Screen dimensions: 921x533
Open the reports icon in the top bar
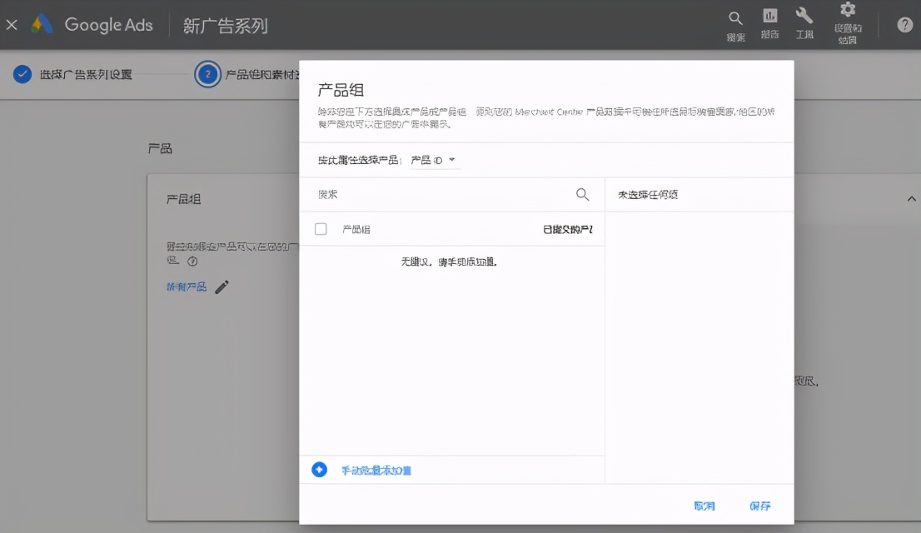tap(769, 22)
